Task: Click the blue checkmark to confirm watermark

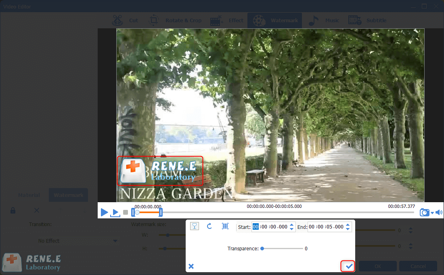Action: (x=349, y=266)
